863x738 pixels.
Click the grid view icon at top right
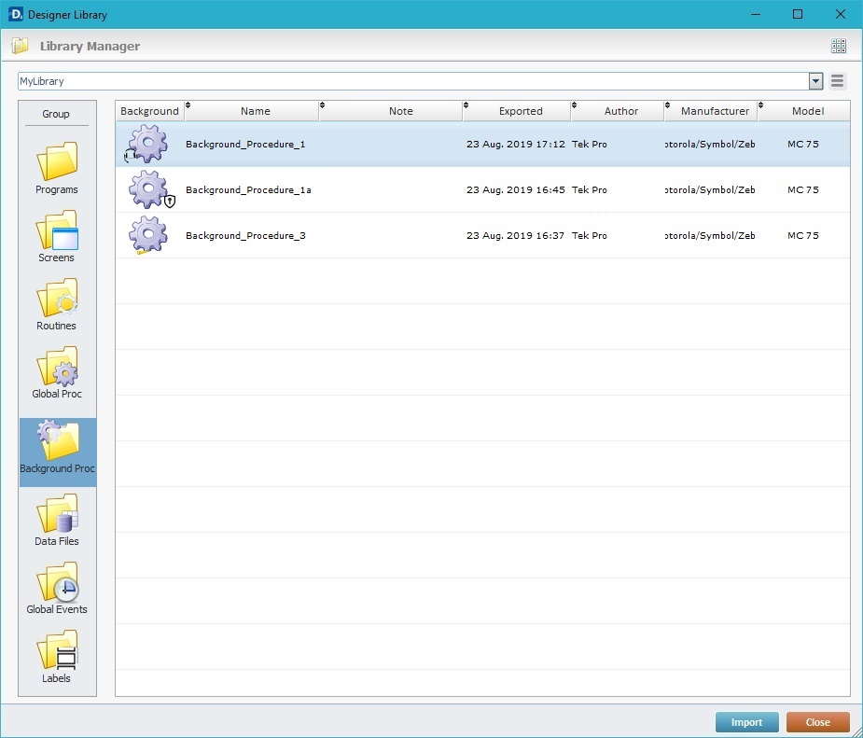[838, 46]
